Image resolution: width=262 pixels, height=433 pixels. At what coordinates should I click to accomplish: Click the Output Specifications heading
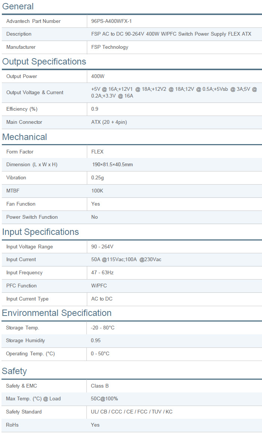tap(44, 62)
